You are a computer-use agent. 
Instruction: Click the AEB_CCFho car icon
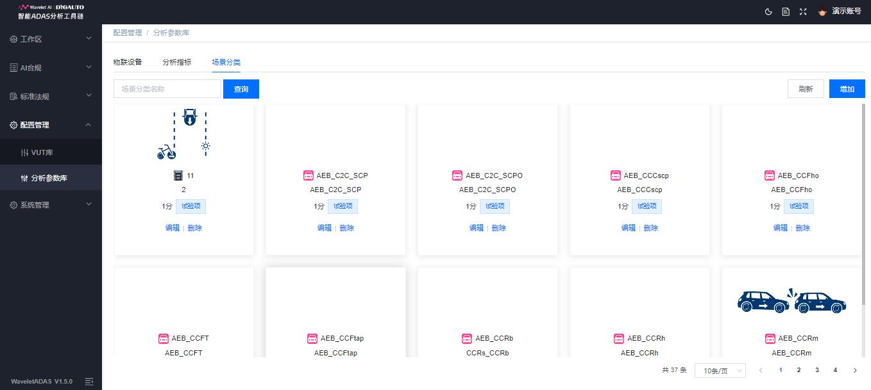tap(770, 175)
